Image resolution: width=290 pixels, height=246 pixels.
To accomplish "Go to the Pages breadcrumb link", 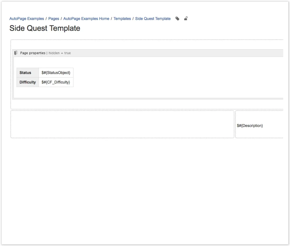I will (54, 19).
